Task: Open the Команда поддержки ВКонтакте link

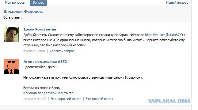Action: [x=48, y=93]
